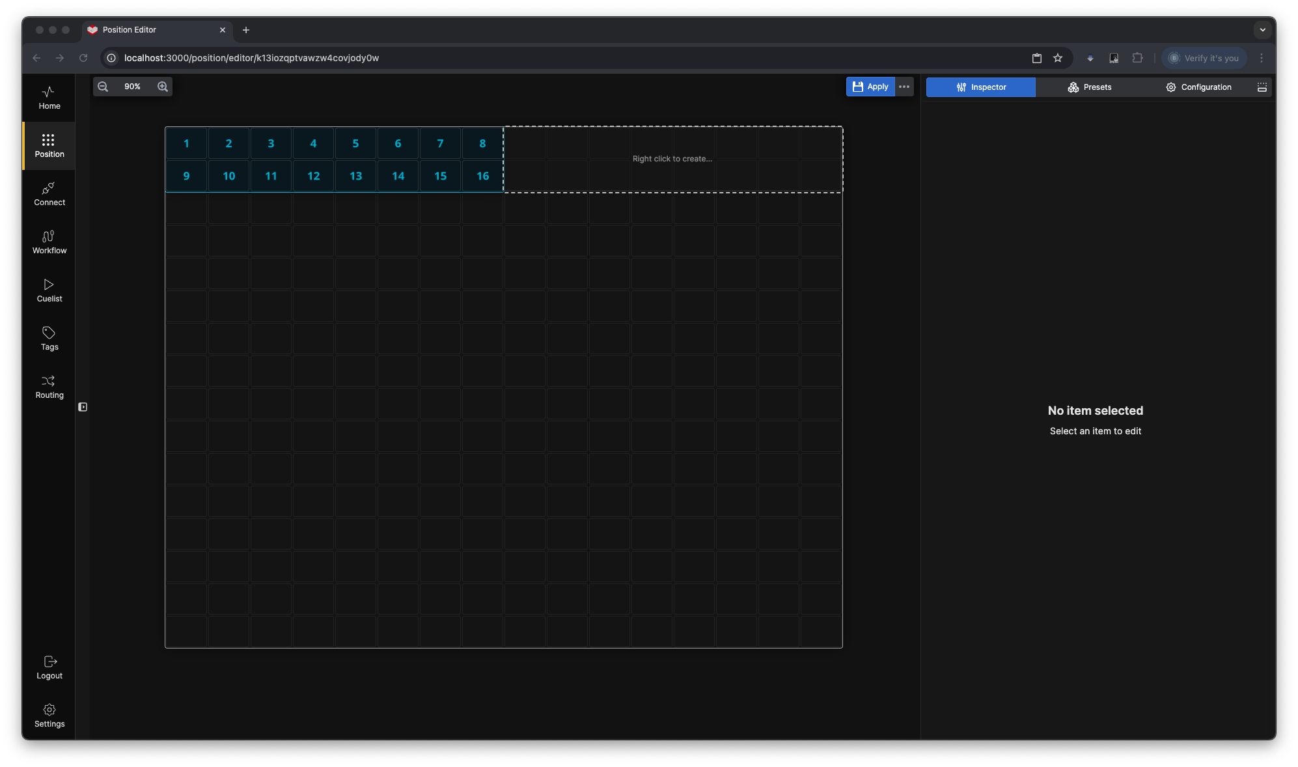Zoom in the position grid
Screen dimensions: 1298x767
163,87
